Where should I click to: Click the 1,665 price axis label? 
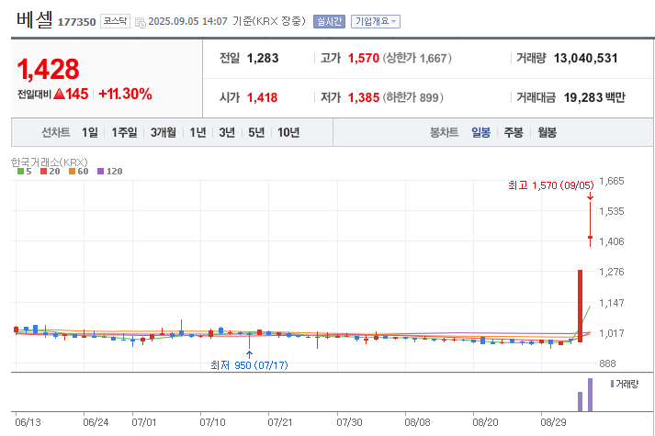click(x=612, y=181)
